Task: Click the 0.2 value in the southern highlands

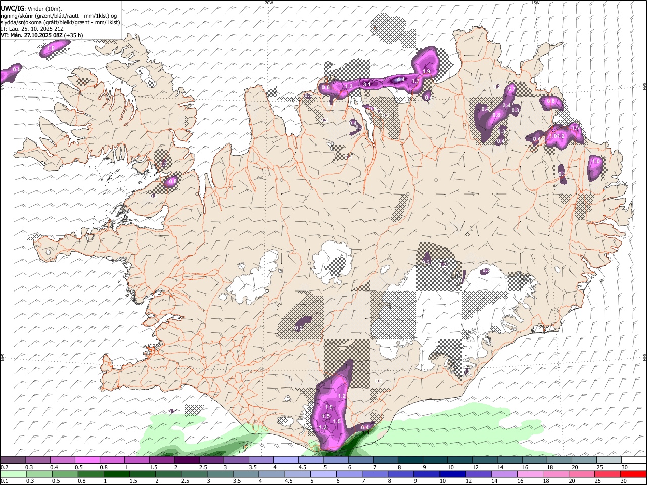Action: pos(298,328)
